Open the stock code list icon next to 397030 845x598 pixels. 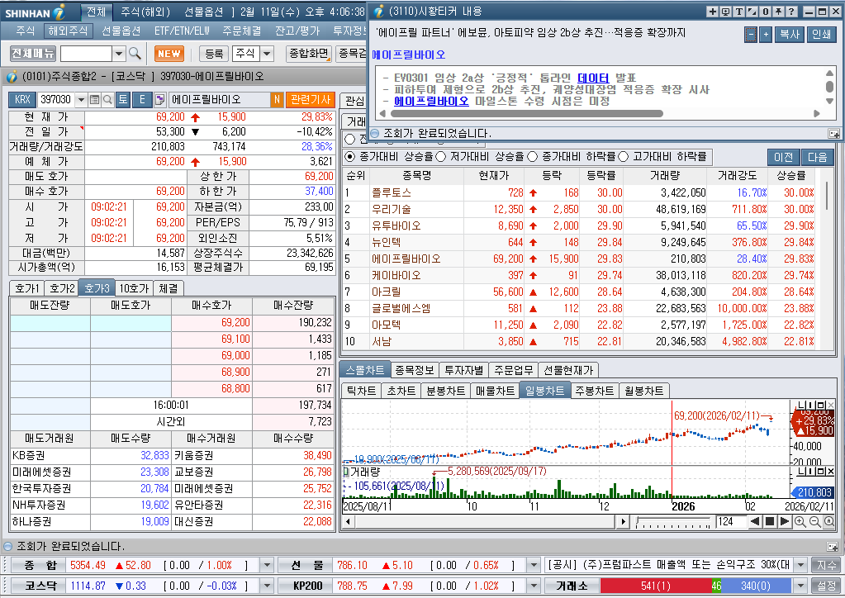(94, 100)
